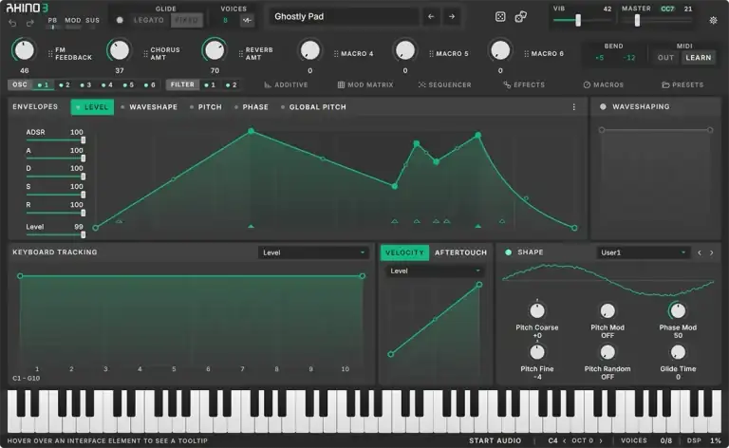Open the Additive section
This screenshot has height=448, width=729.
click(286, 85)
